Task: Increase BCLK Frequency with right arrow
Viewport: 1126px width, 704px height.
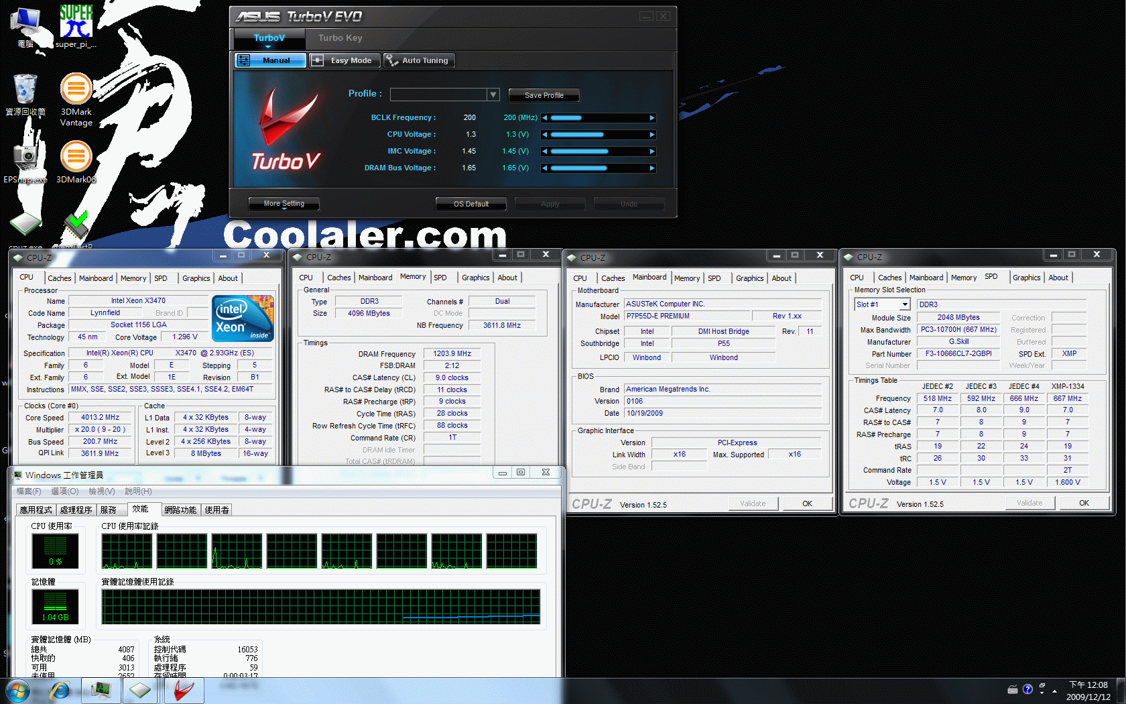Action: click(651, 118)
